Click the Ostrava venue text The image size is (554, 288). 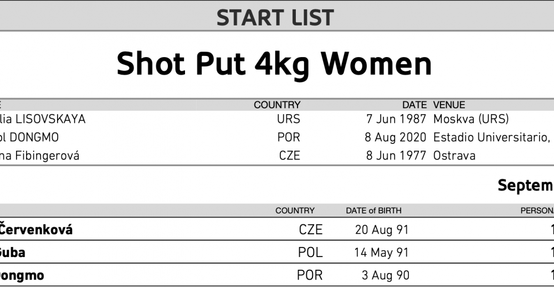click(x=454, y=156)
